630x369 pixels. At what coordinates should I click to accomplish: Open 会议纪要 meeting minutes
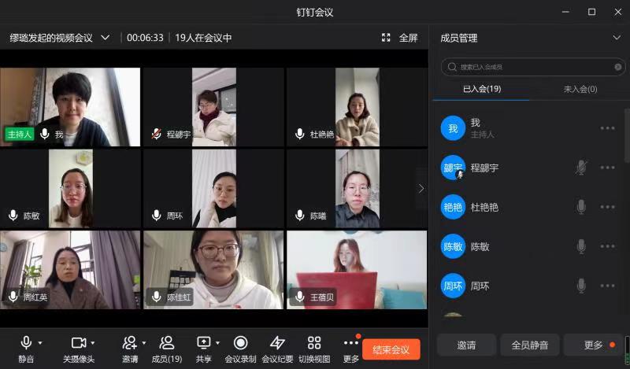click(277, 343)
